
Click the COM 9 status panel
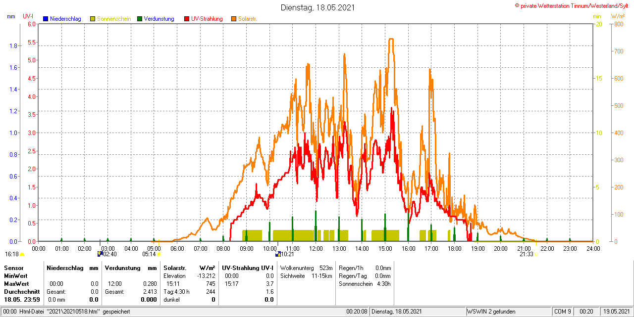coord(563,312)
